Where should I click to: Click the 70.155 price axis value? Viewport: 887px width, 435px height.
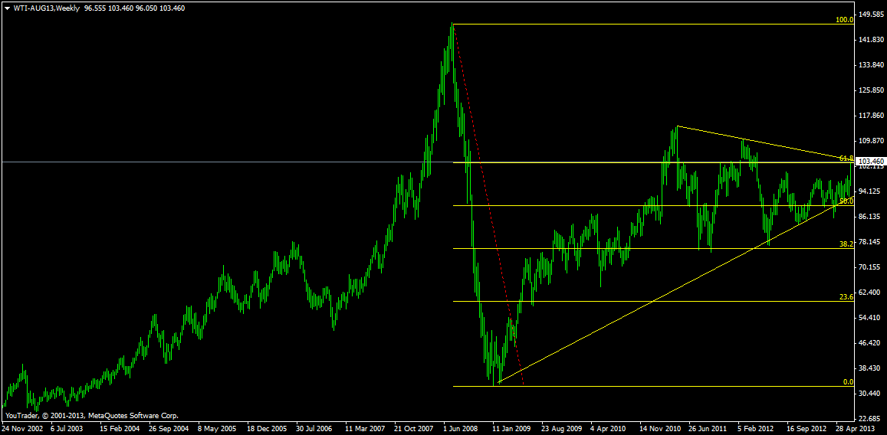point(872,267)
